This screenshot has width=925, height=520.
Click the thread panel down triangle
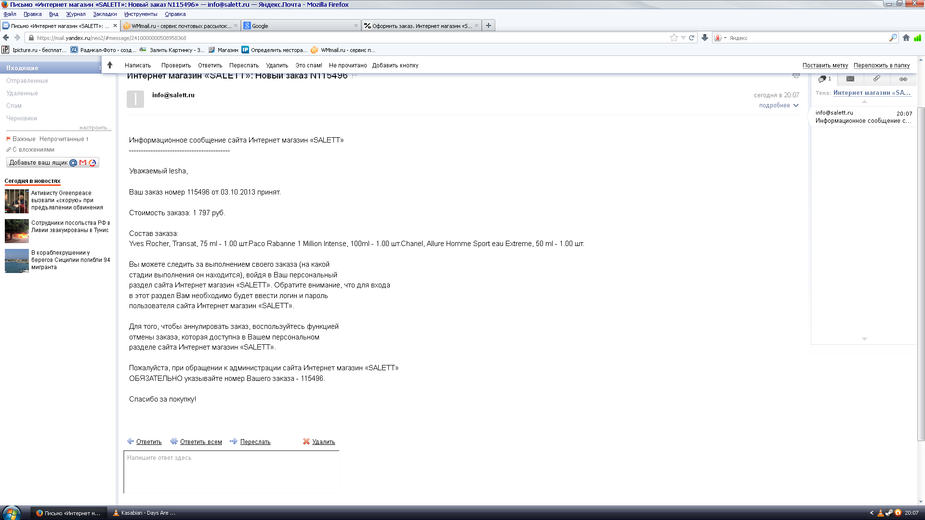[x=864, y=339]
